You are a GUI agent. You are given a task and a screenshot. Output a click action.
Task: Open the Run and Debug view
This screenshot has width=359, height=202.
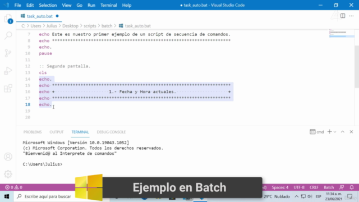pos(8,71)
